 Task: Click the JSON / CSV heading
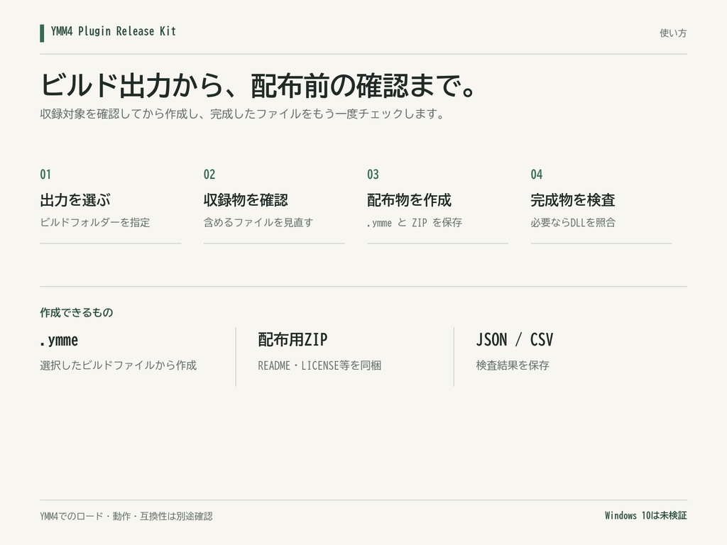click(515, 340)
